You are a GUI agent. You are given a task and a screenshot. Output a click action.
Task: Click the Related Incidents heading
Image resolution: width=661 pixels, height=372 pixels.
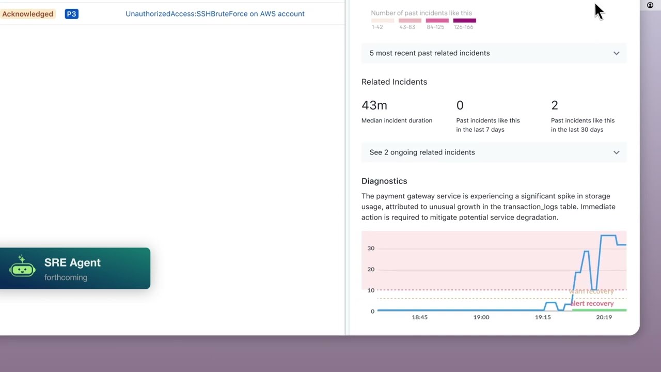(394, 82)
